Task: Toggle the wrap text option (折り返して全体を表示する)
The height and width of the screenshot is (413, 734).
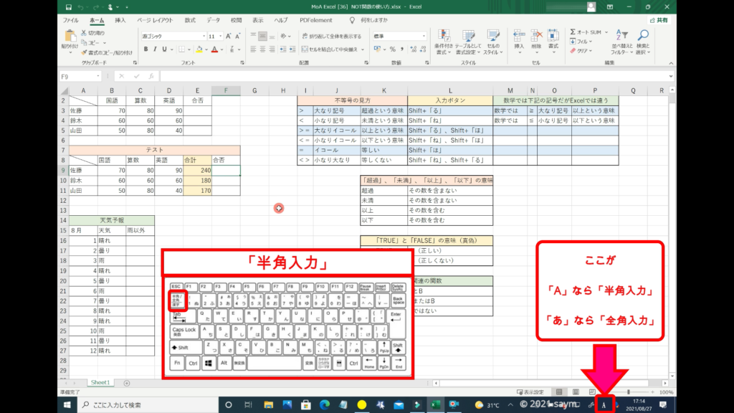Action: [330, 36]
